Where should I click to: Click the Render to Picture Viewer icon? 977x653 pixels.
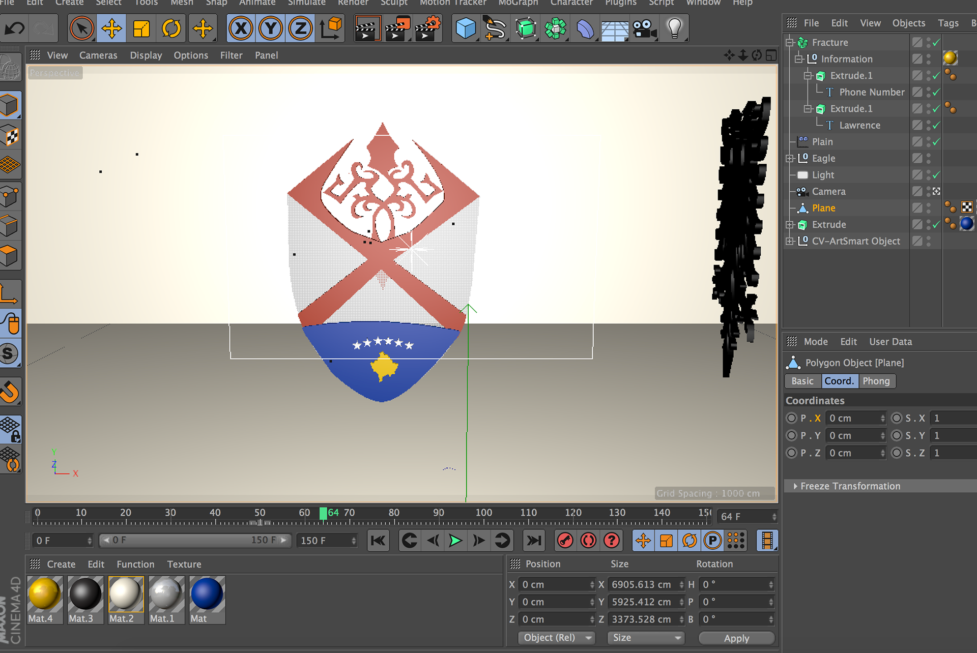pos(397,28)
